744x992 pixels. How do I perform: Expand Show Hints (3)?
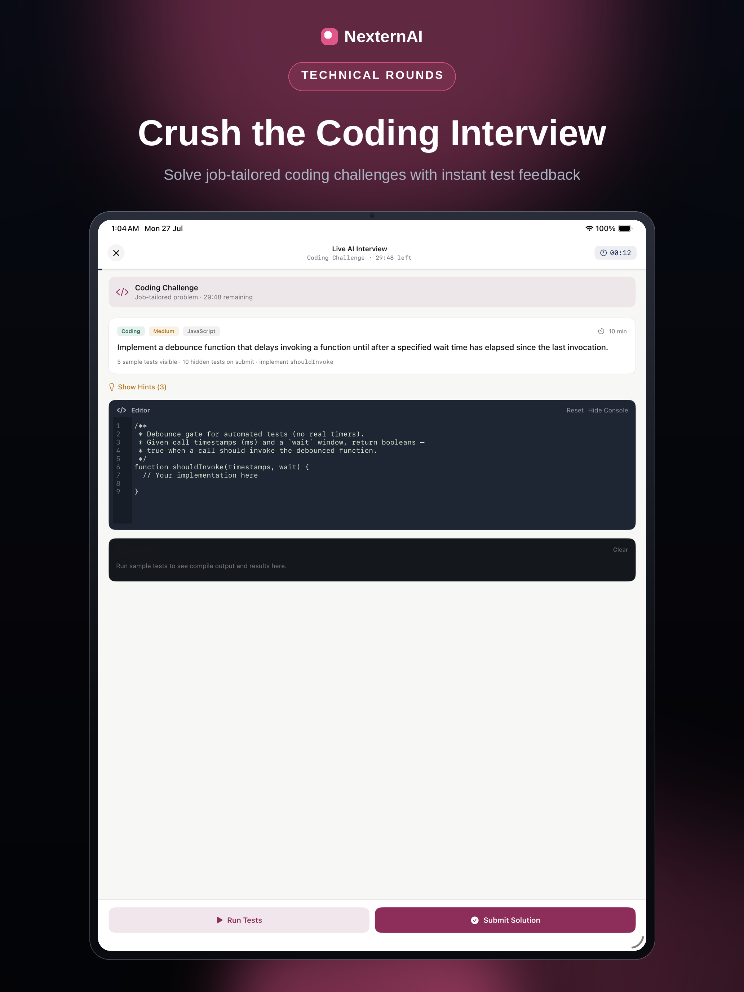click(138, 387)
